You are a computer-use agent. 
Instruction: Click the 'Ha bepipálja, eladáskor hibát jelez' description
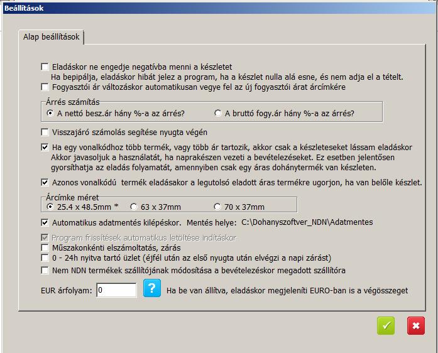pyautogui.click(x=227, y=77)
